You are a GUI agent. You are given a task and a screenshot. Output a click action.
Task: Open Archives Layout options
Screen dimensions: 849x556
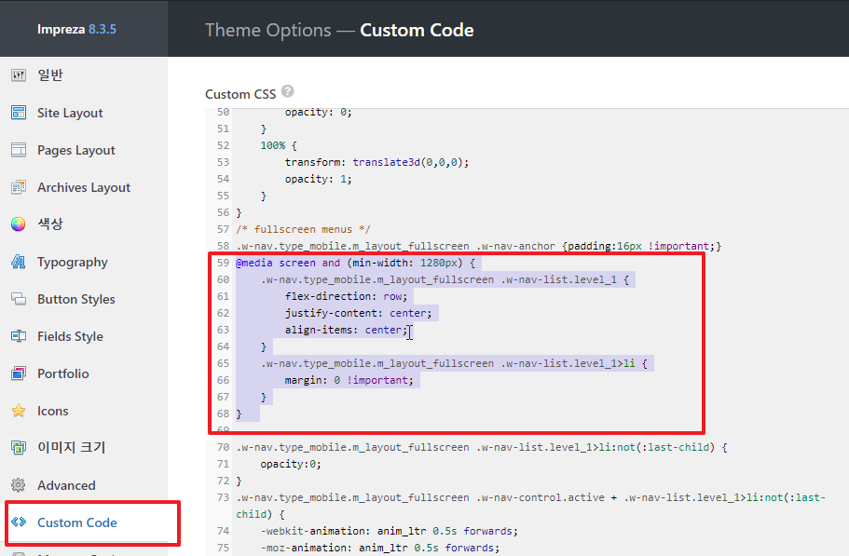(x=84, y=187)
